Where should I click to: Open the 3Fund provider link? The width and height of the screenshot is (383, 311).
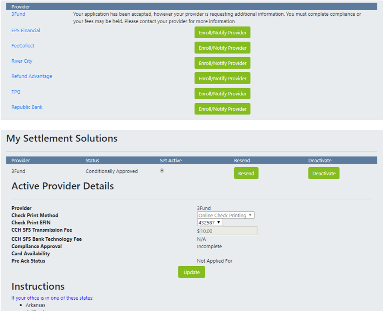tap(17, 14)
